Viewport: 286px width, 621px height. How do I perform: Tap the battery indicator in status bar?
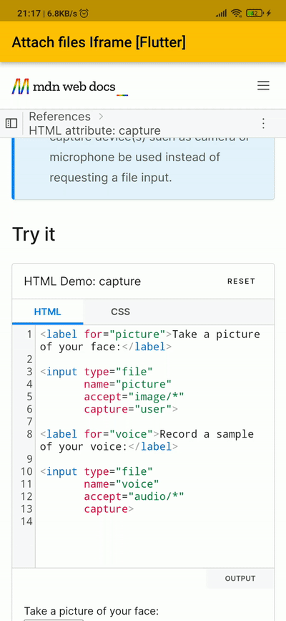pyautogui.click(x=255, y=14)
